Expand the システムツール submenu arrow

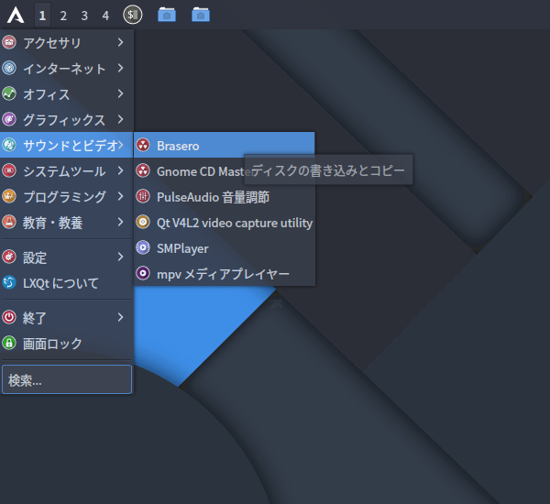click(x=121, y=170)
